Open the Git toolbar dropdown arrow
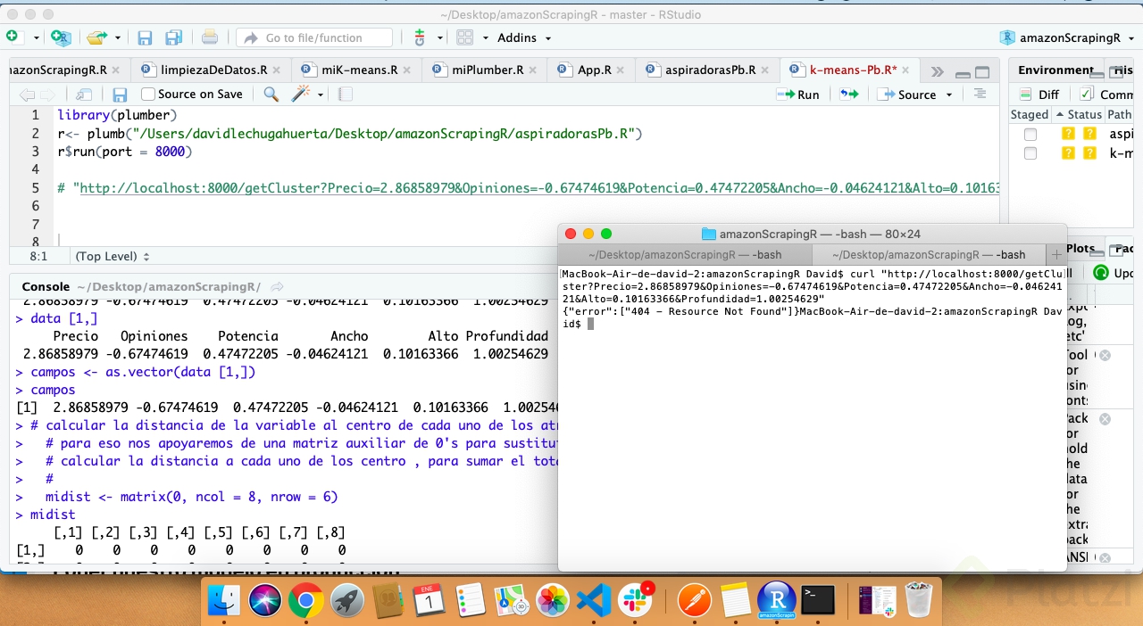 click(440, 38)
